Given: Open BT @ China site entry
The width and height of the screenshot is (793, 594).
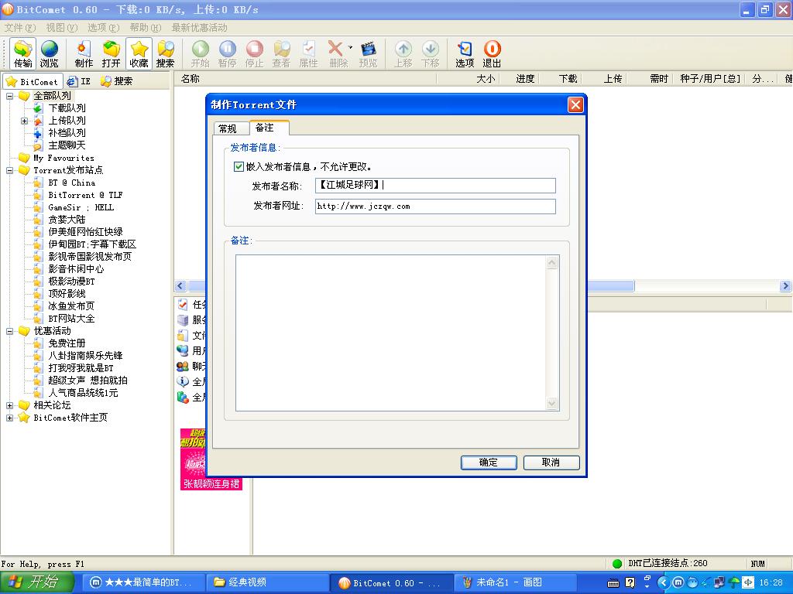Looking at the screenshot, I should click(x=72, y=183).
